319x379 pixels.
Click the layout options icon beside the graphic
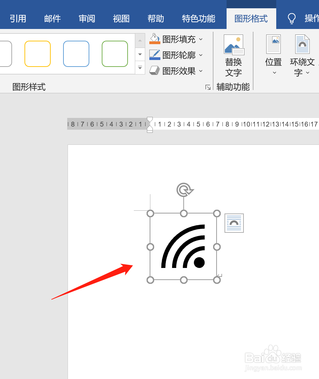[x=234, y=223]
